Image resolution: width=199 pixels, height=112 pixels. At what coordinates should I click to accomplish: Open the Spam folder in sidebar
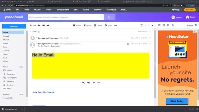[x=6, y=54]
